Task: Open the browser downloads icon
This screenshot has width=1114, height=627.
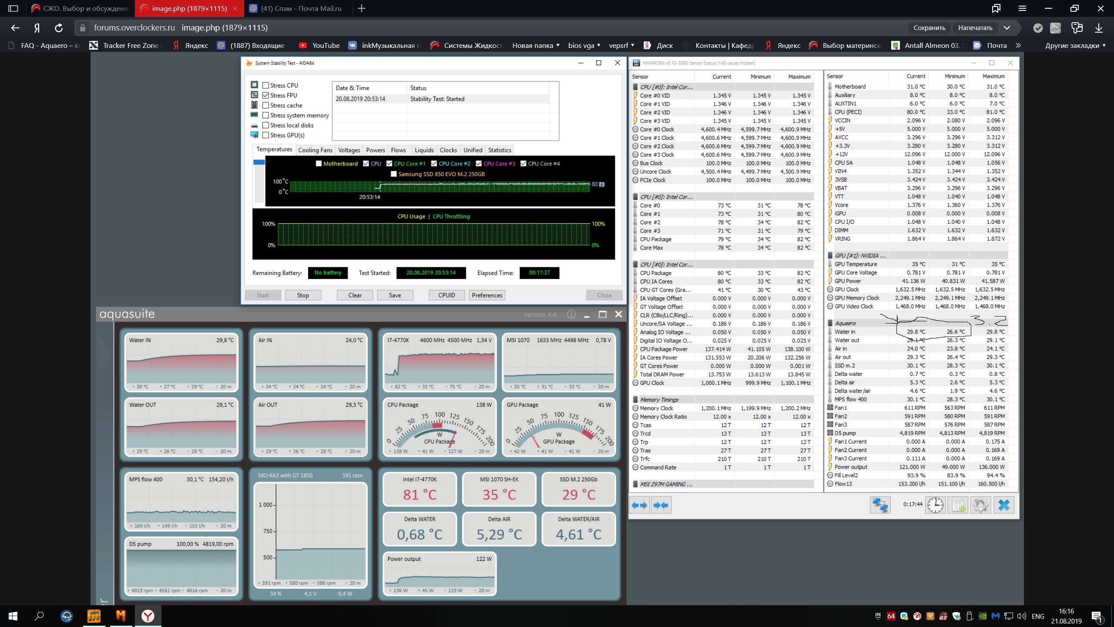Action: [x=1098, y=28]
